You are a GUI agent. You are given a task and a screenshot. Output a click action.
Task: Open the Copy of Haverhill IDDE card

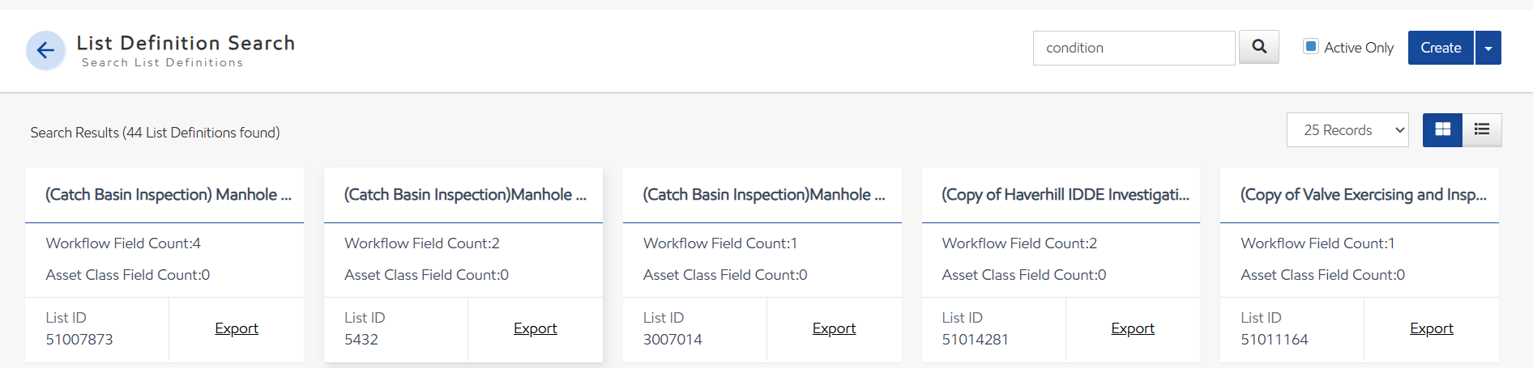[1065, 195]
